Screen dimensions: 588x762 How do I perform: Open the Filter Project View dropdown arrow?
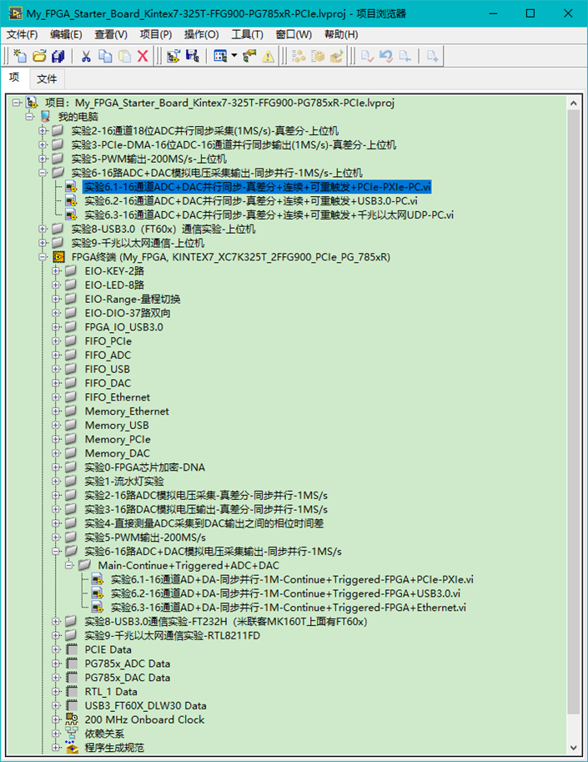(x=234, y=56)
